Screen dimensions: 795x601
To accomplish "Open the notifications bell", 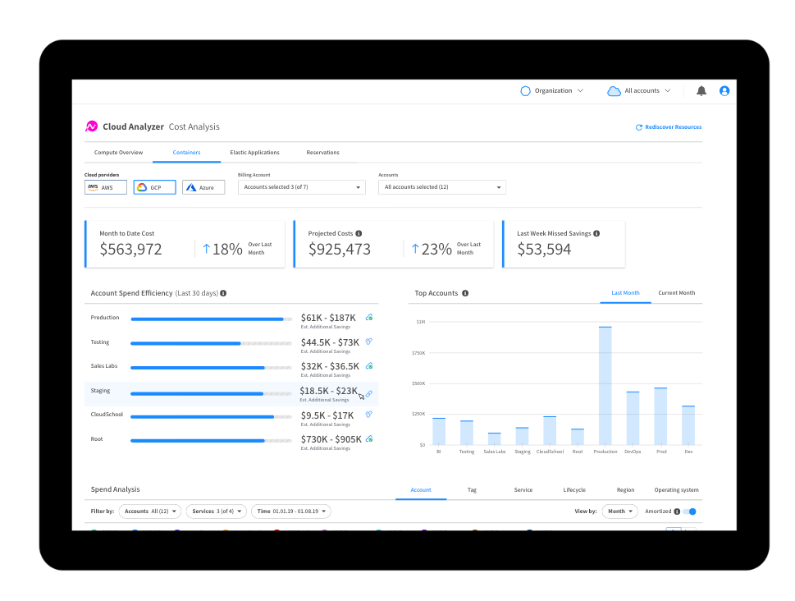I will click(x=701, y=91).
